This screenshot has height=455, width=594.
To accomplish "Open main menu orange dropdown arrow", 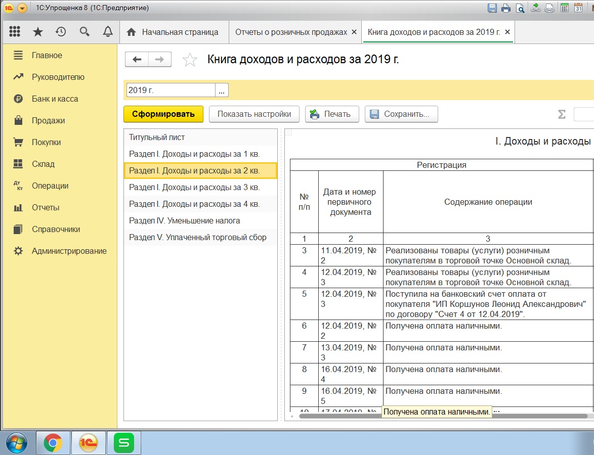I will click(22, 8).
